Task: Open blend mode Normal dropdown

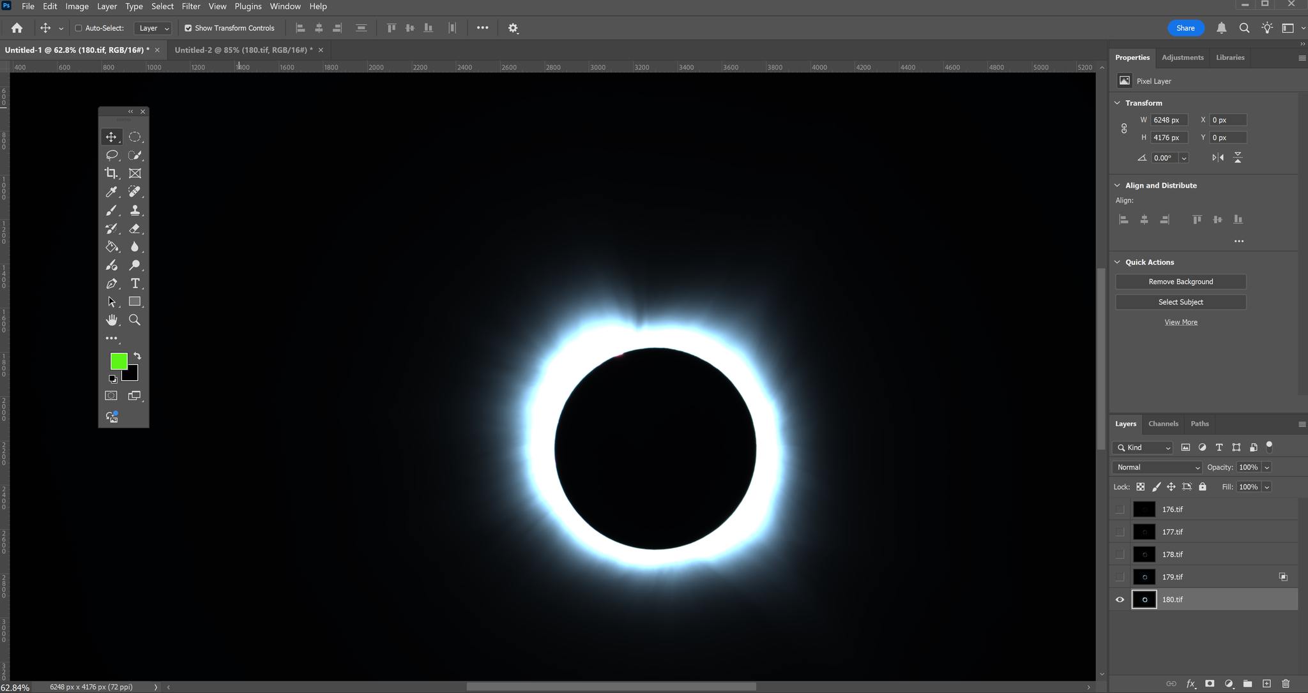Action: pos(1157,467)
